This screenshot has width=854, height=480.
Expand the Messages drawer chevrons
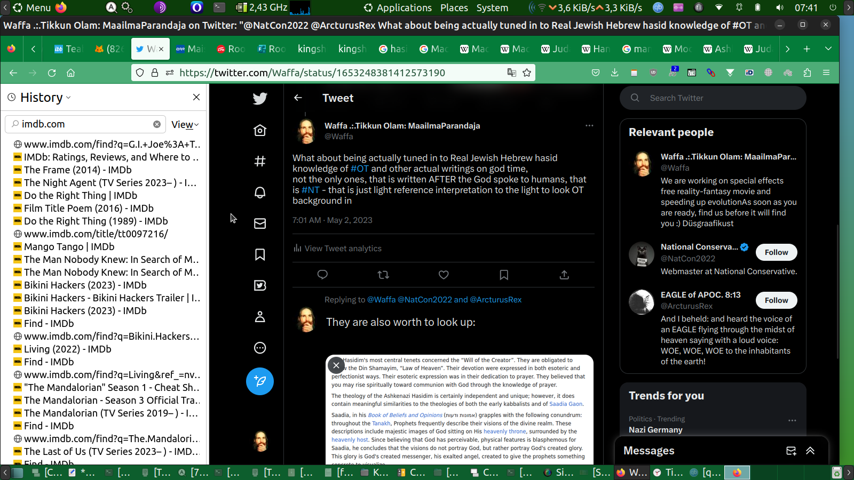click(x=810, y=451)
